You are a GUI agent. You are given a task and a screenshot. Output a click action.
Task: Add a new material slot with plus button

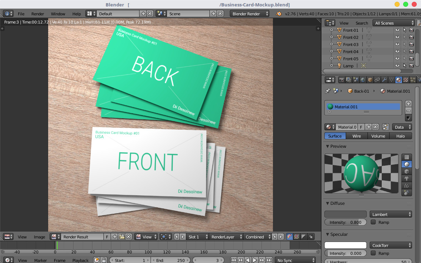[408, 104]
